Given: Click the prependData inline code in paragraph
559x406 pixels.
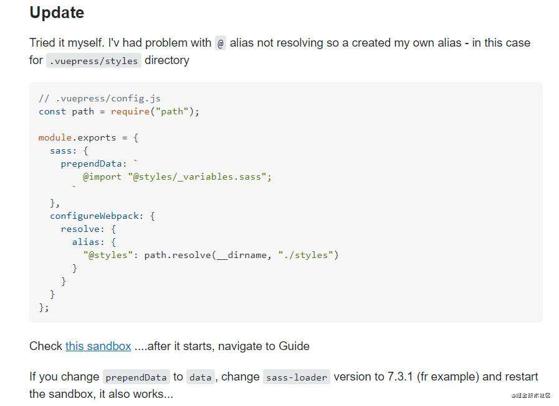Looking at the screenshot, I should (136, 377).
